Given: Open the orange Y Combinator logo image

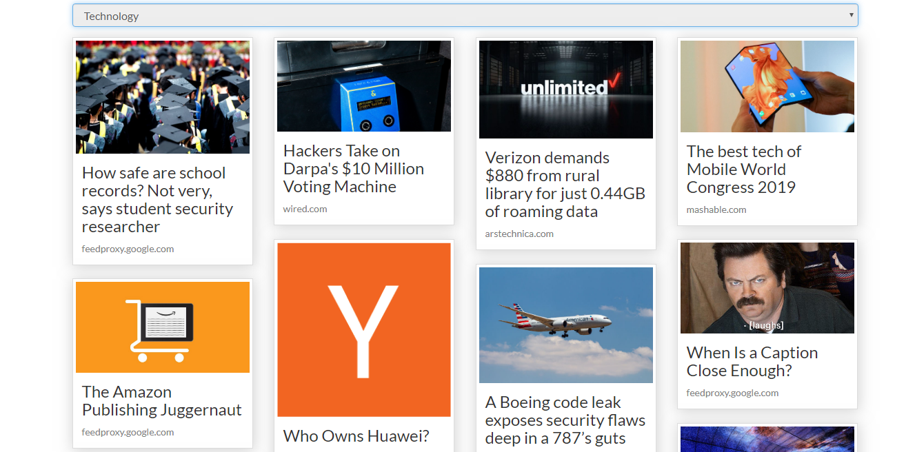Looking at the screenshot, I should click(x=364, y=330).
